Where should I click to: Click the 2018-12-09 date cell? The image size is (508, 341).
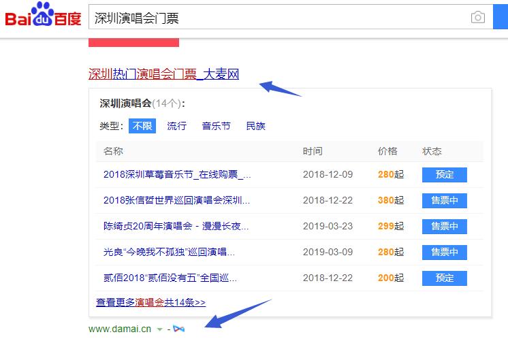328,174
